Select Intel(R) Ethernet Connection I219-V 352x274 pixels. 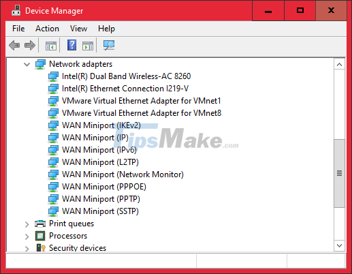125,89
